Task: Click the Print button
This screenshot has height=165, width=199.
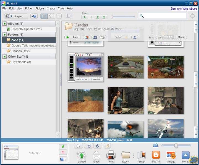Action: click(x=111, y=157)
